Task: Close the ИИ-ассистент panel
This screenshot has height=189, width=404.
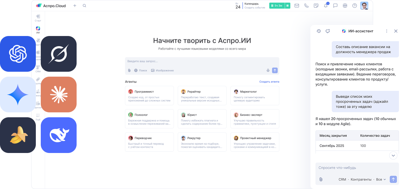Action: click(396, 31)
